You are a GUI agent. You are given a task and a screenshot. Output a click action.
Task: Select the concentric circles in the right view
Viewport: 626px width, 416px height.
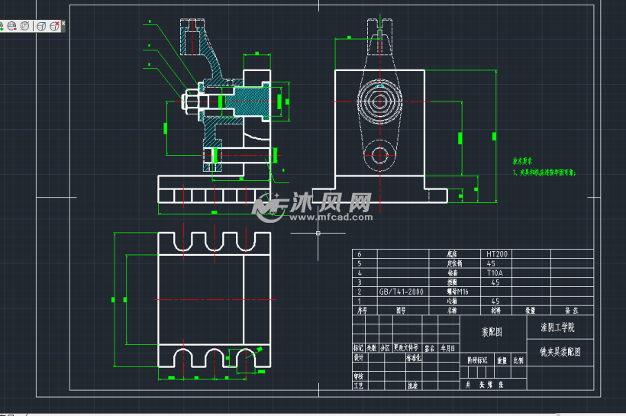click(x=379, y=102)
